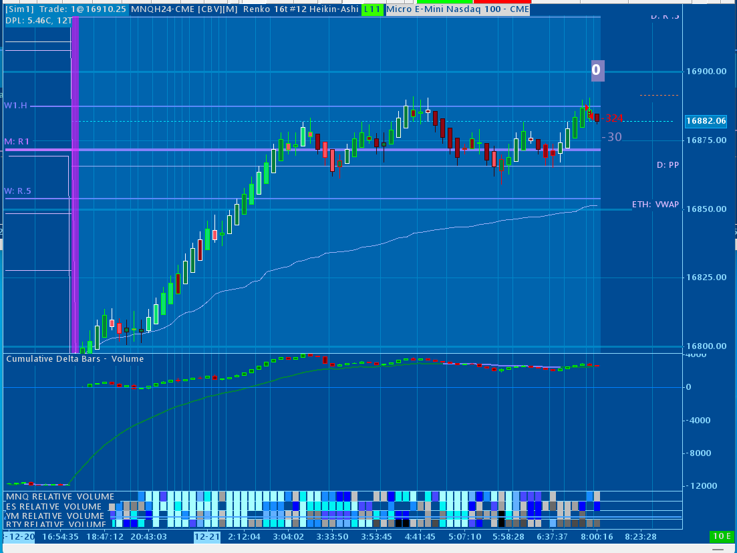Viewport: 737px width, 553px height.
Task: Click the 3:04:02 time axis label
Action: coord(288,536)
